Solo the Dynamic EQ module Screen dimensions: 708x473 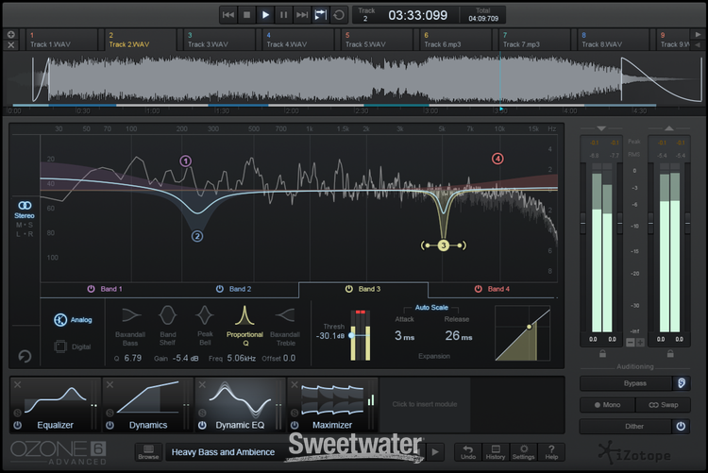click(x=202, y=413)
